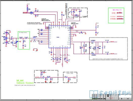133x101 pixels.
Task: Select the resistor at top left vertical line
Action: (27, 9)
